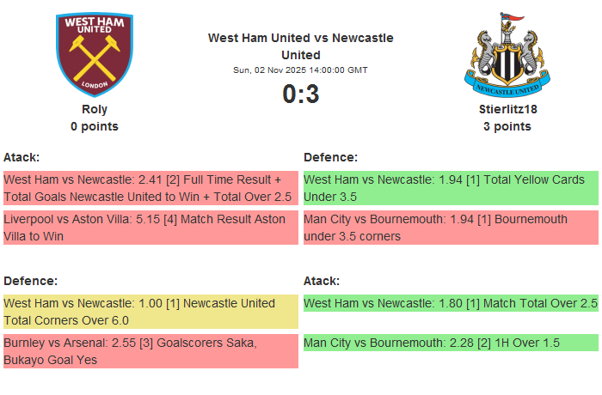The width and height of the screenshot is (602, 395).
Task: Open player Roly's name
Action: point(95,109)
